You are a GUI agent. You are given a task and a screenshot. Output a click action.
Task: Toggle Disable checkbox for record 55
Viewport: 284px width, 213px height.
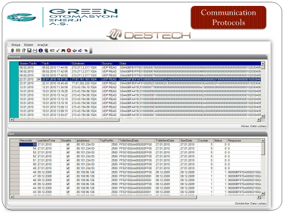pyautogui.click(x=68, y=144)
